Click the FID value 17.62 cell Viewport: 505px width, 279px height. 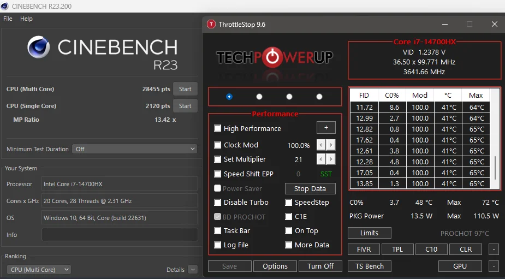pos(364,140)
